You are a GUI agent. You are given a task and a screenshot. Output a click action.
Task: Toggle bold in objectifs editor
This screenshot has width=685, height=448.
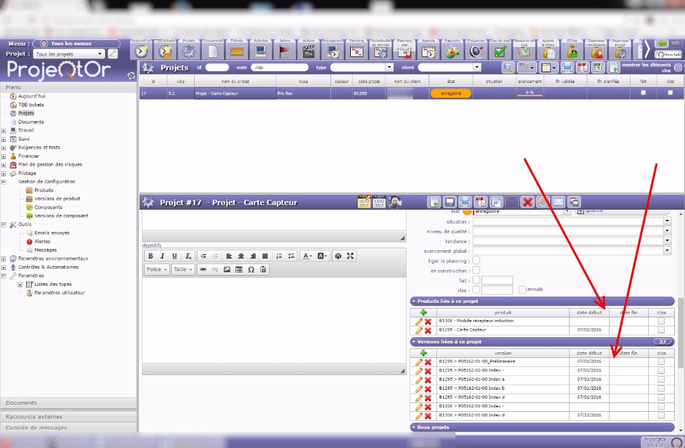[x=150, y=256]
